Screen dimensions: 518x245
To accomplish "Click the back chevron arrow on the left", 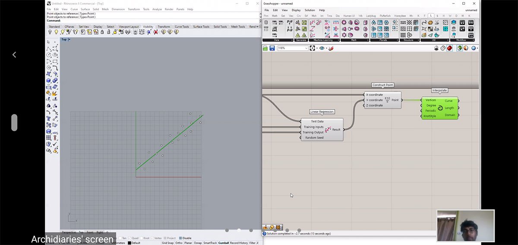I will point(14,55).
